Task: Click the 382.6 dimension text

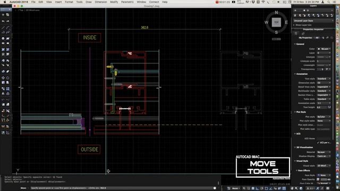Action: click(x=144, y=28)
